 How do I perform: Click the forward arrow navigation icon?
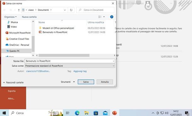tap(10, 10)
